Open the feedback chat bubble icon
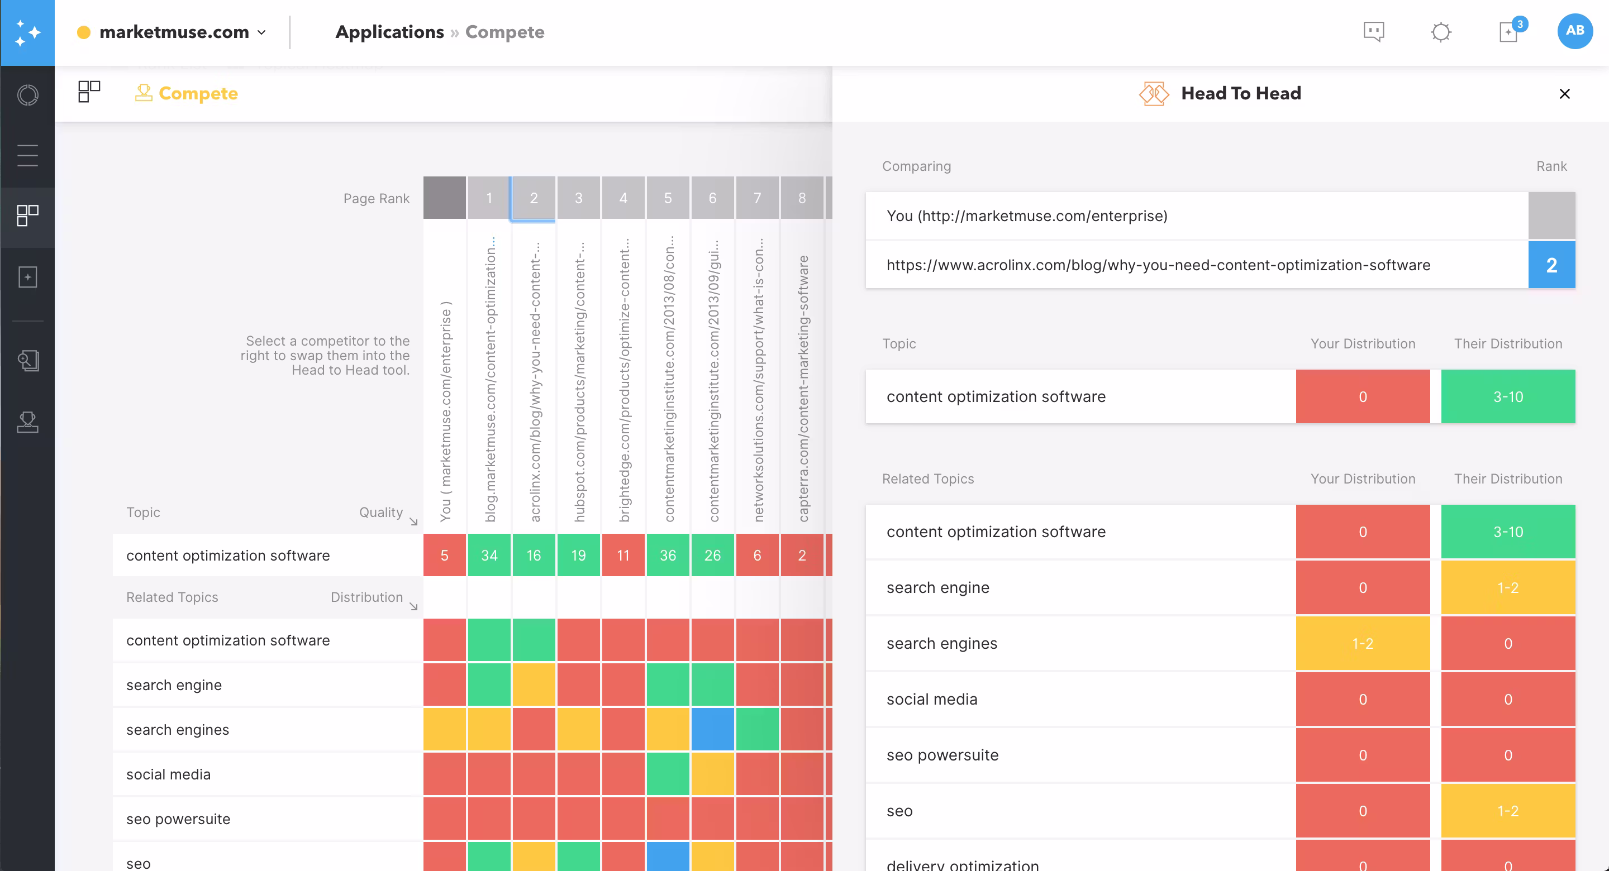 coord(1374,31)
